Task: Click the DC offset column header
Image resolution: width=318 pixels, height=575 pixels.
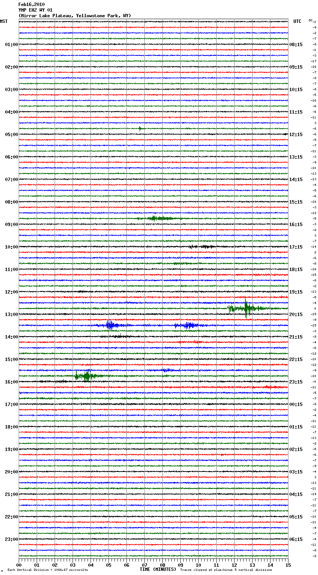Action: coord(311,21)
